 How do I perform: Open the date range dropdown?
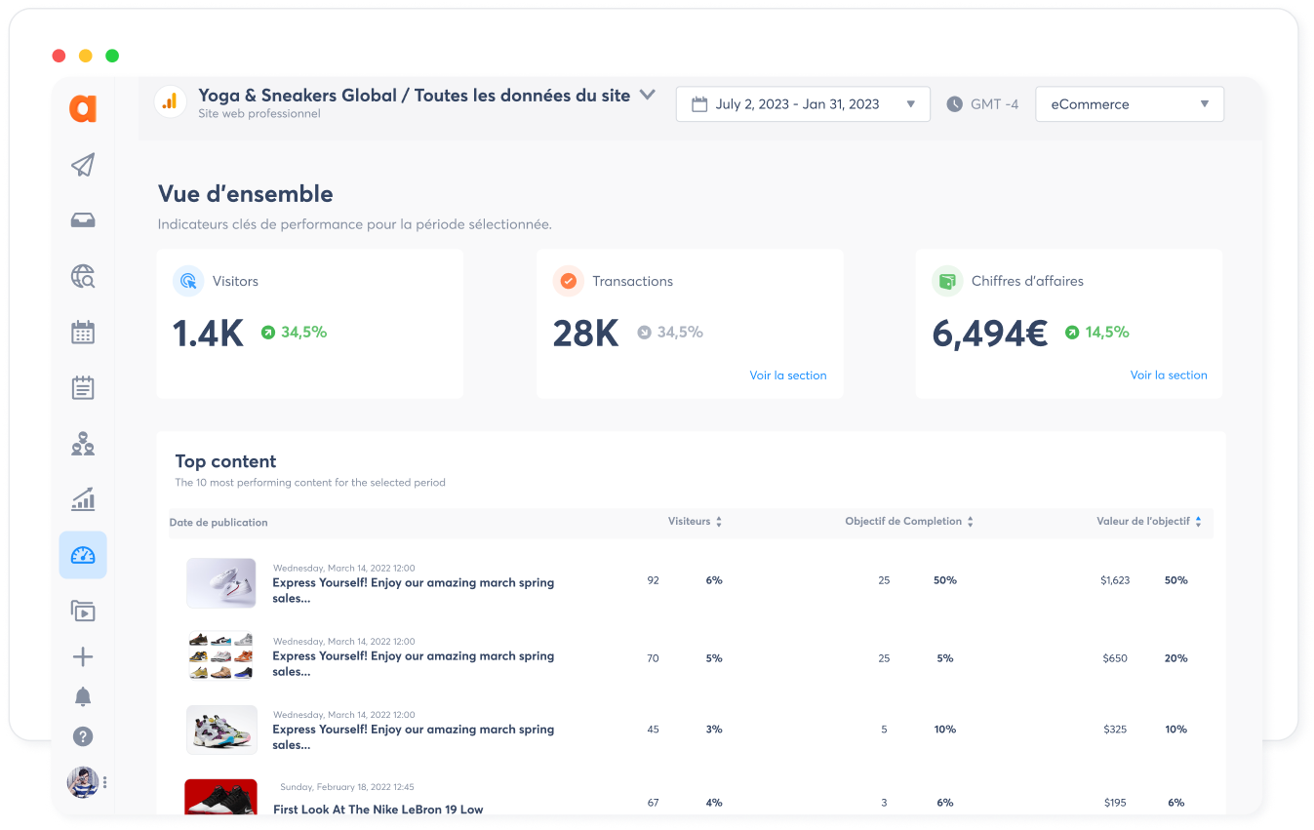802,104
